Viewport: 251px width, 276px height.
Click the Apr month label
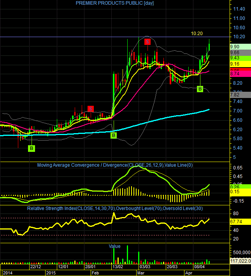(189, 273)
